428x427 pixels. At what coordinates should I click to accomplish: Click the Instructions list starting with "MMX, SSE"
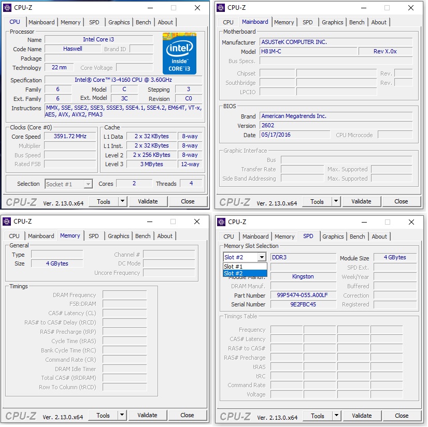pos(123,111)
